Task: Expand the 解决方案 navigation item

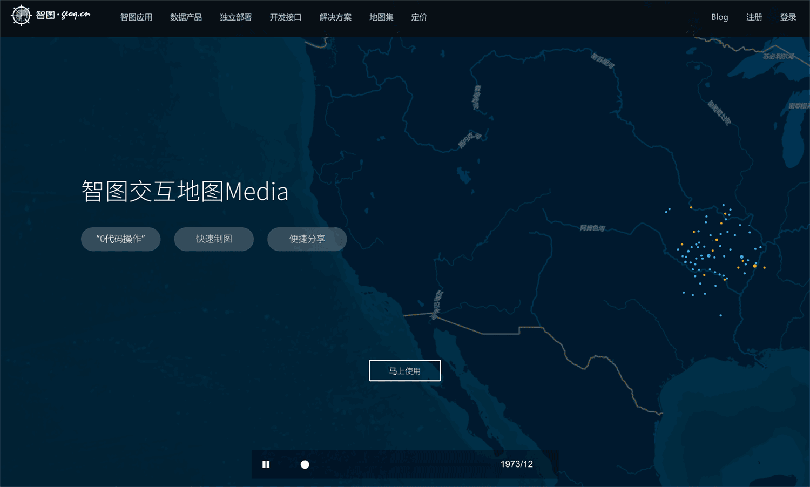Action: pyautogui.click(x=335, y=17)
